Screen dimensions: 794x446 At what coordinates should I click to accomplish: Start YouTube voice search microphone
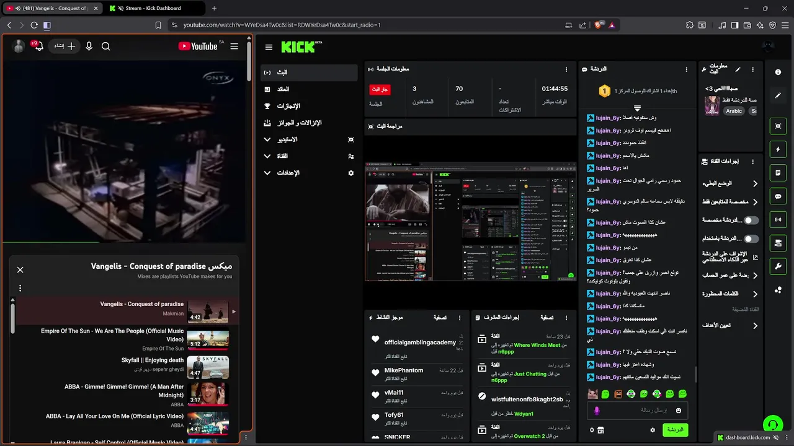(x=89, y=46)
